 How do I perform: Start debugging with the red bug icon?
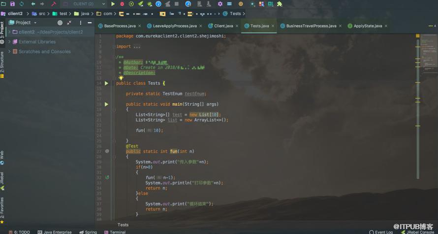coord(122,4)
